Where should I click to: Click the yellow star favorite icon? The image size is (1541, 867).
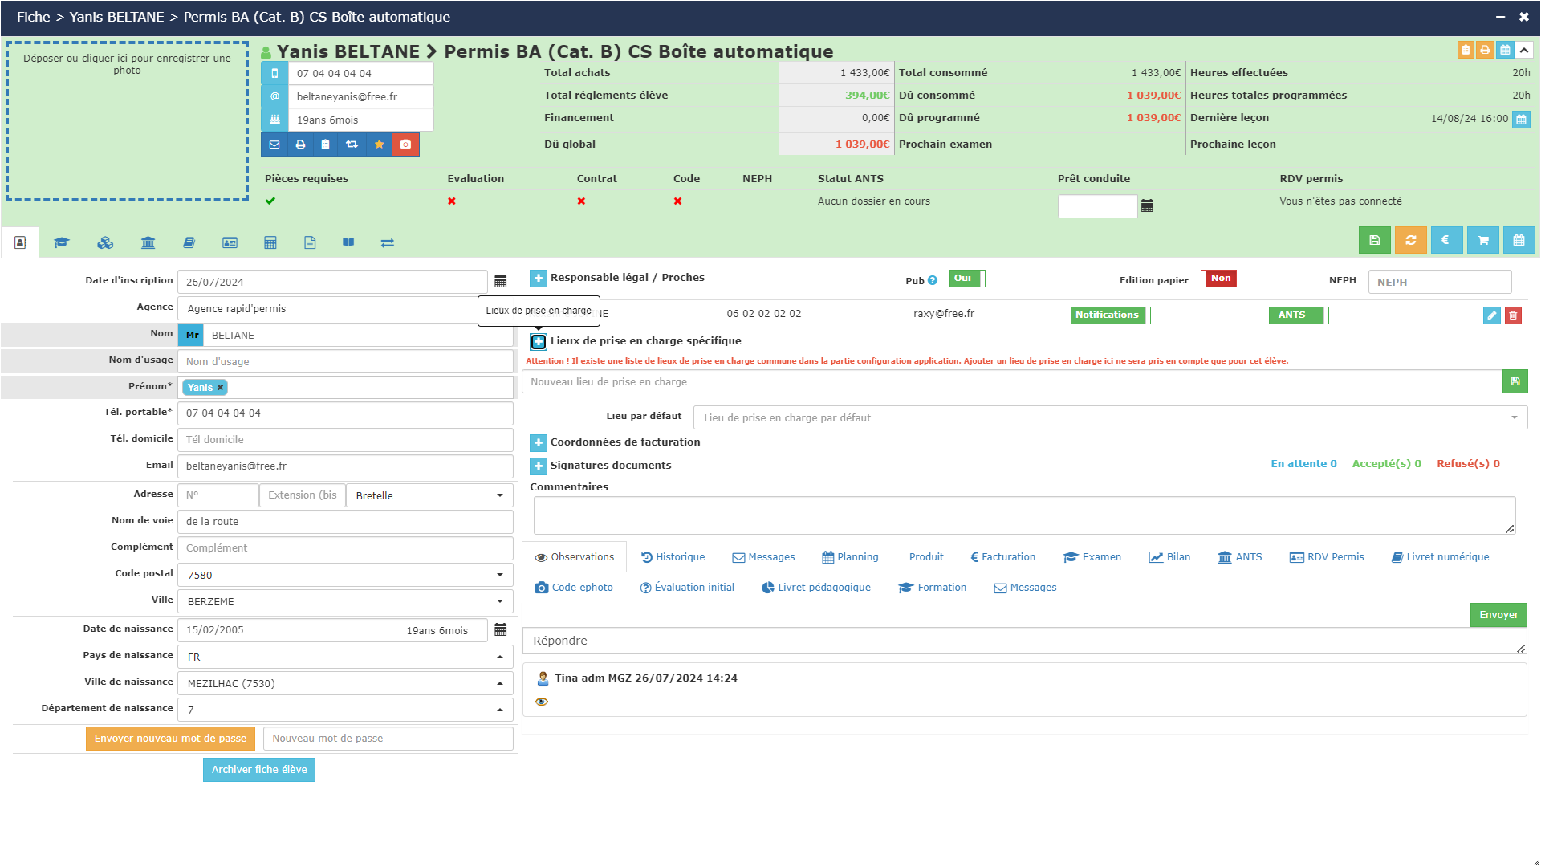tap(379, 144)
